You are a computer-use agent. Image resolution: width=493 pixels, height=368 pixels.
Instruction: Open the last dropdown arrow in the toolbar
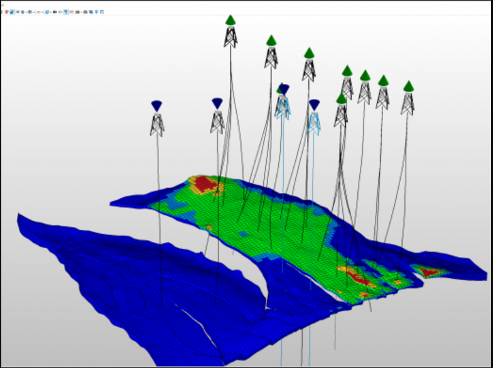[x=82, y=12]
